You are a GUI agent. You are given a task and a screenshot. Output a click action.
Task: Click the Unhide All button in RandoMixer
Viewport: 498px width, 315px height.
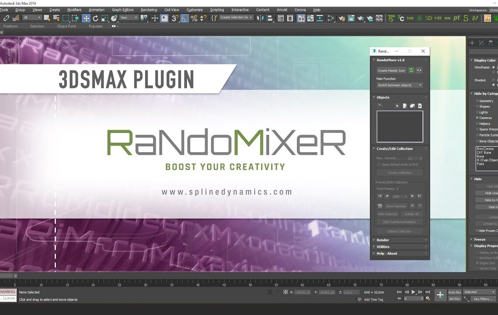pyautogui.click(x=412, y=214)
